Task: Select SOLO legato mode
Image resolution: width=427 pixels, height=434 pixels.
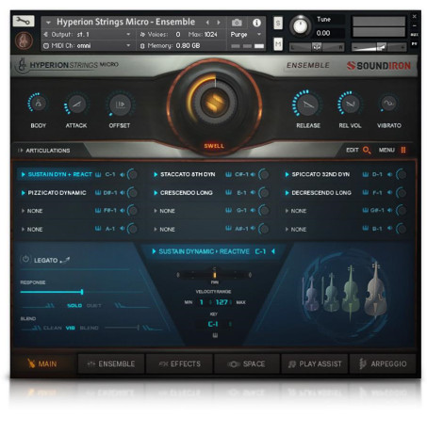Action: pos(74,305)
